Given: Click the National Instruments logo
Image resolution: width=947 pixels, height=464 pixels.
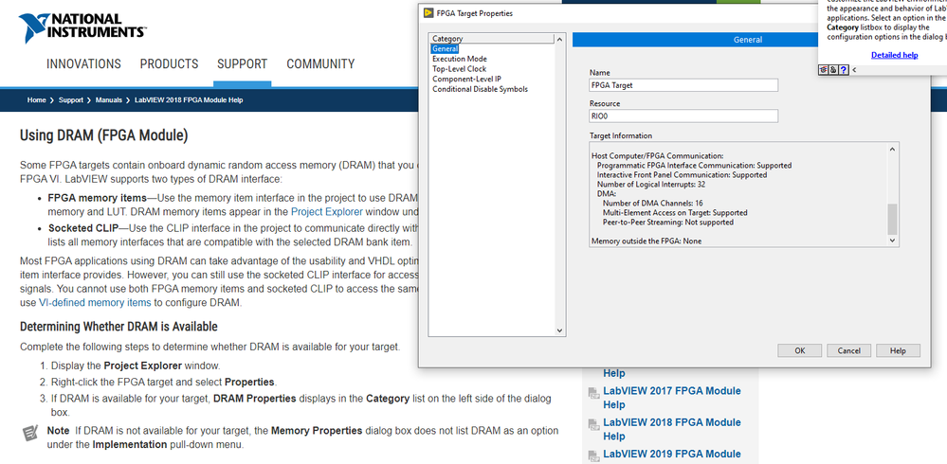Looking at the screenshot, I should (x=82, y=27).
